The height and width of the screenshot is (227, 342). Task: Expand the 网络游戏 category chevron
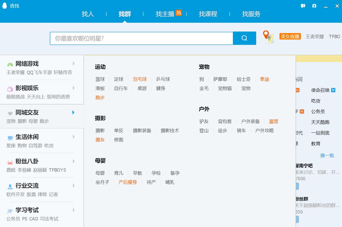(74, 64)
